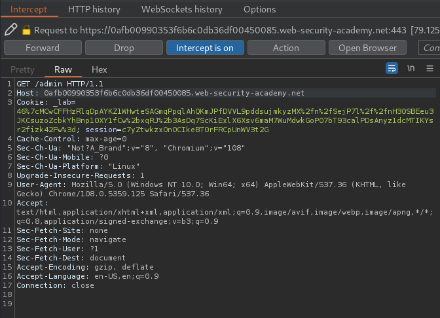
Task: Select the Hex view tab
Action: pyautogui.click(x=100, y=69)
